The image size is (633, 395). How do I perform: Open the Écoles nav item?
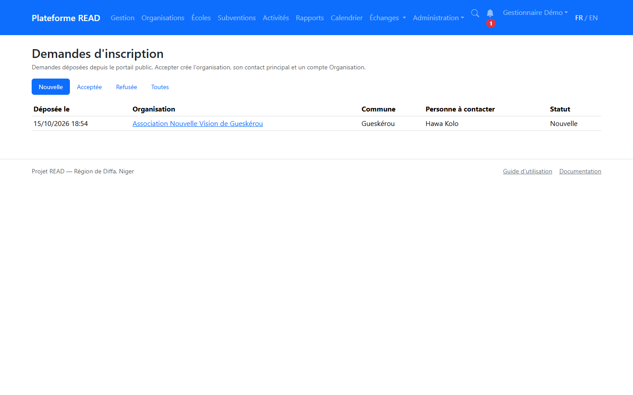[x=201, y=18]
